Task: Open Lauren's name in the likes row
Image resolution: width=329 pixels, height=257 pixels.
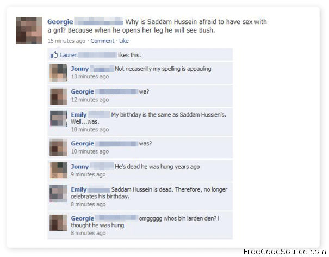Action: [x=69, y=55]
